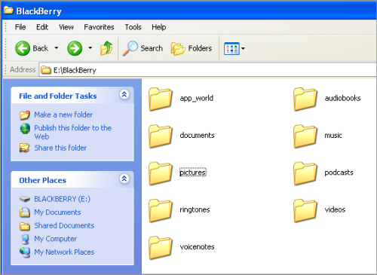
Task: Open My Documents link
Action: click(57, 212)
